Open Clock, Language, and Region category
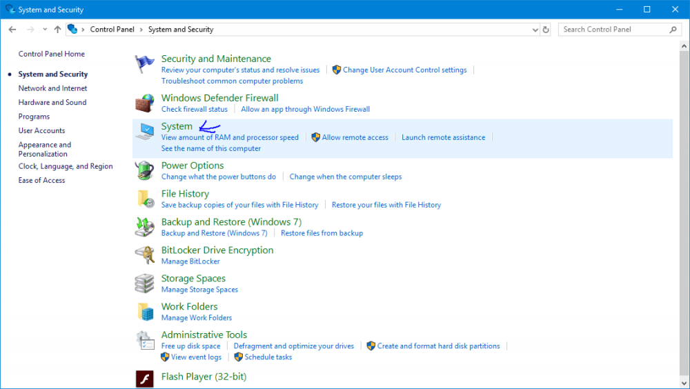Image resolution: width=690 pixels, height=389 pixels. tap(66, 166)
